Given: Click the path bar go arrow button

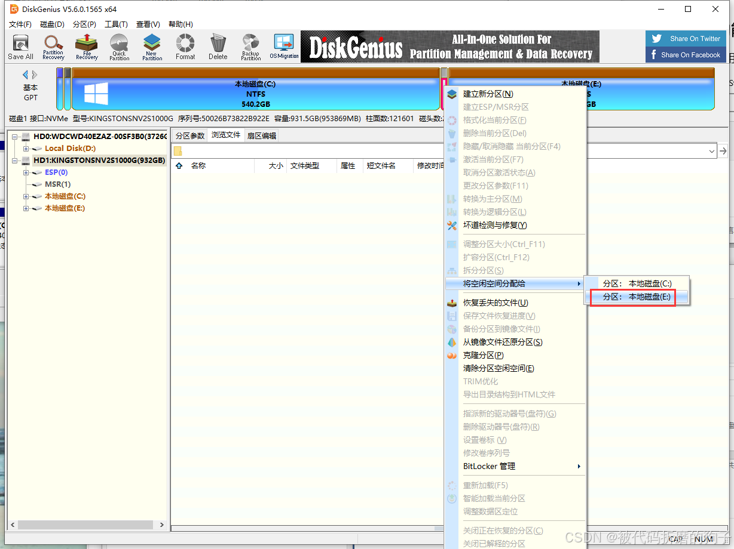Looking at the screenshot, I should 723,151.
